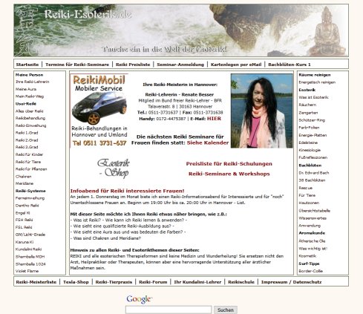Open Preisliste für Reiki-Schulungen link
Image resolution: width=363 pixels, height=314 pixels.
[x=229, y=164]
